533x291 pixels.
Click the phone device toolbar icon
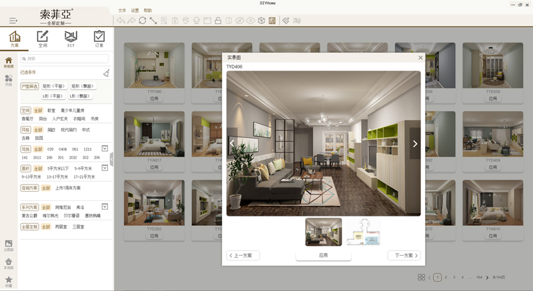(197, 21)
